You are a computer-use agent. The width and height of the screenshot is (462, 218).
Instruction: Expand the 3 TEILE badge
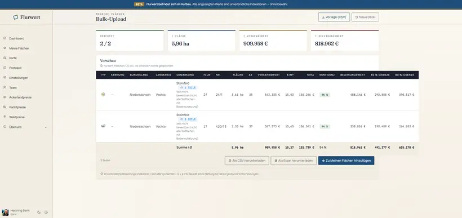tap(188, 119)
